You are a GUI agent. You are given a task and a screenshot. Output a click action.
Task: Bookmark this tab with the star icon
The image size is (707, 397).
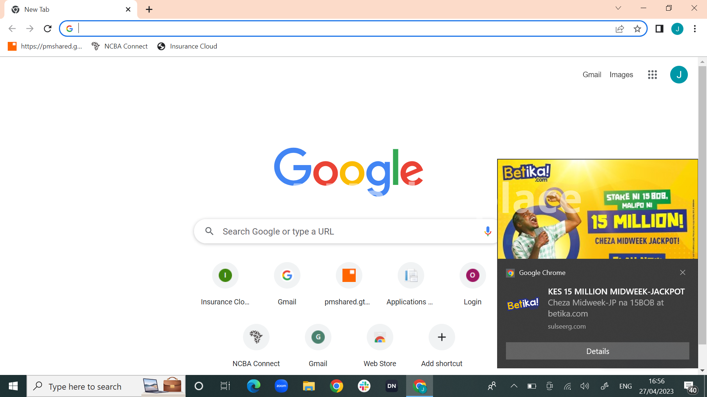coord(637,29)
